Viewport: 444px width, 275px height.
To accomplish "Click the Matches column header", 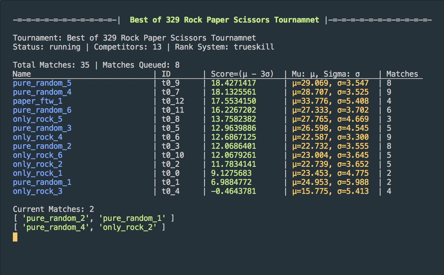I will (402, 74).
